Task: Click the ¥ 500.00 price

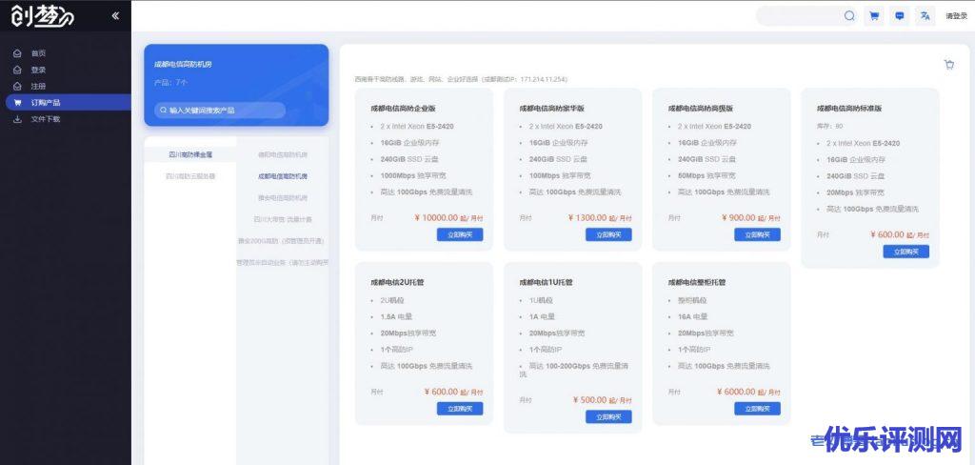Action: tap(590, 400)
